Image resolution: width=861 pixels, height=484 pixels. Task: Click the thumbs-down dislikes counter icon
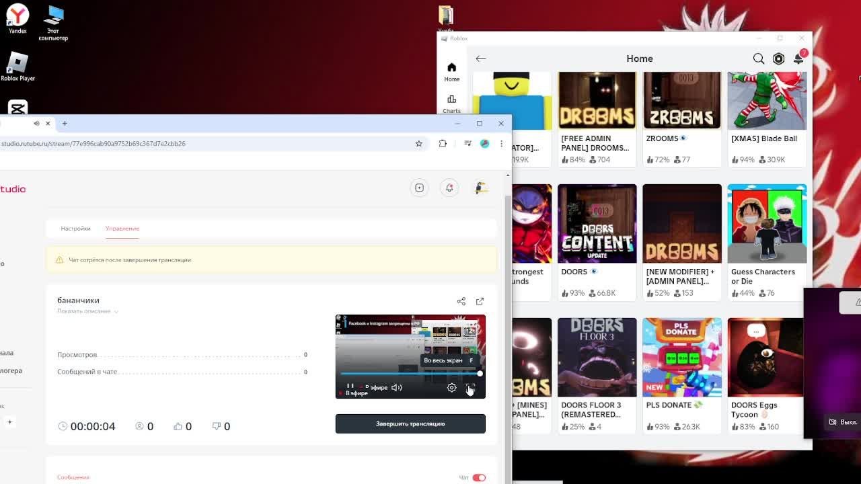pyautogui.click(x=217, y=426)
